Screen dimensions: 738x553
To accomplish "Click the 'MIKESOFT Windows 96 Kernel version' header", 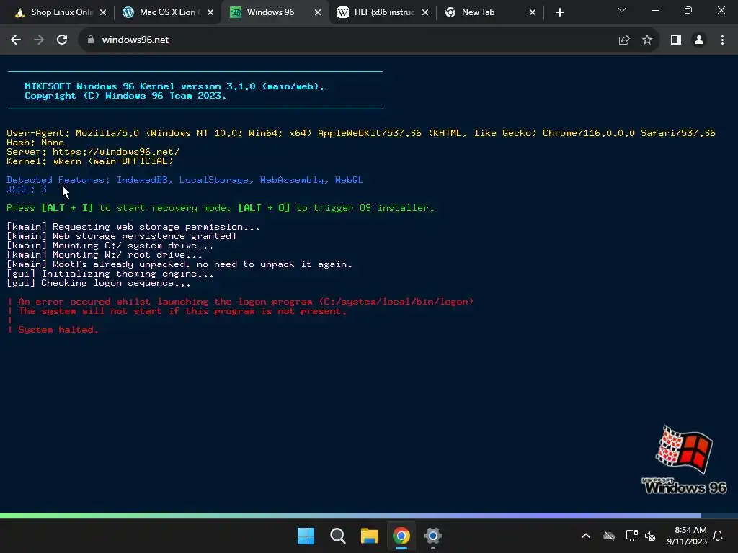I will 174,86.
